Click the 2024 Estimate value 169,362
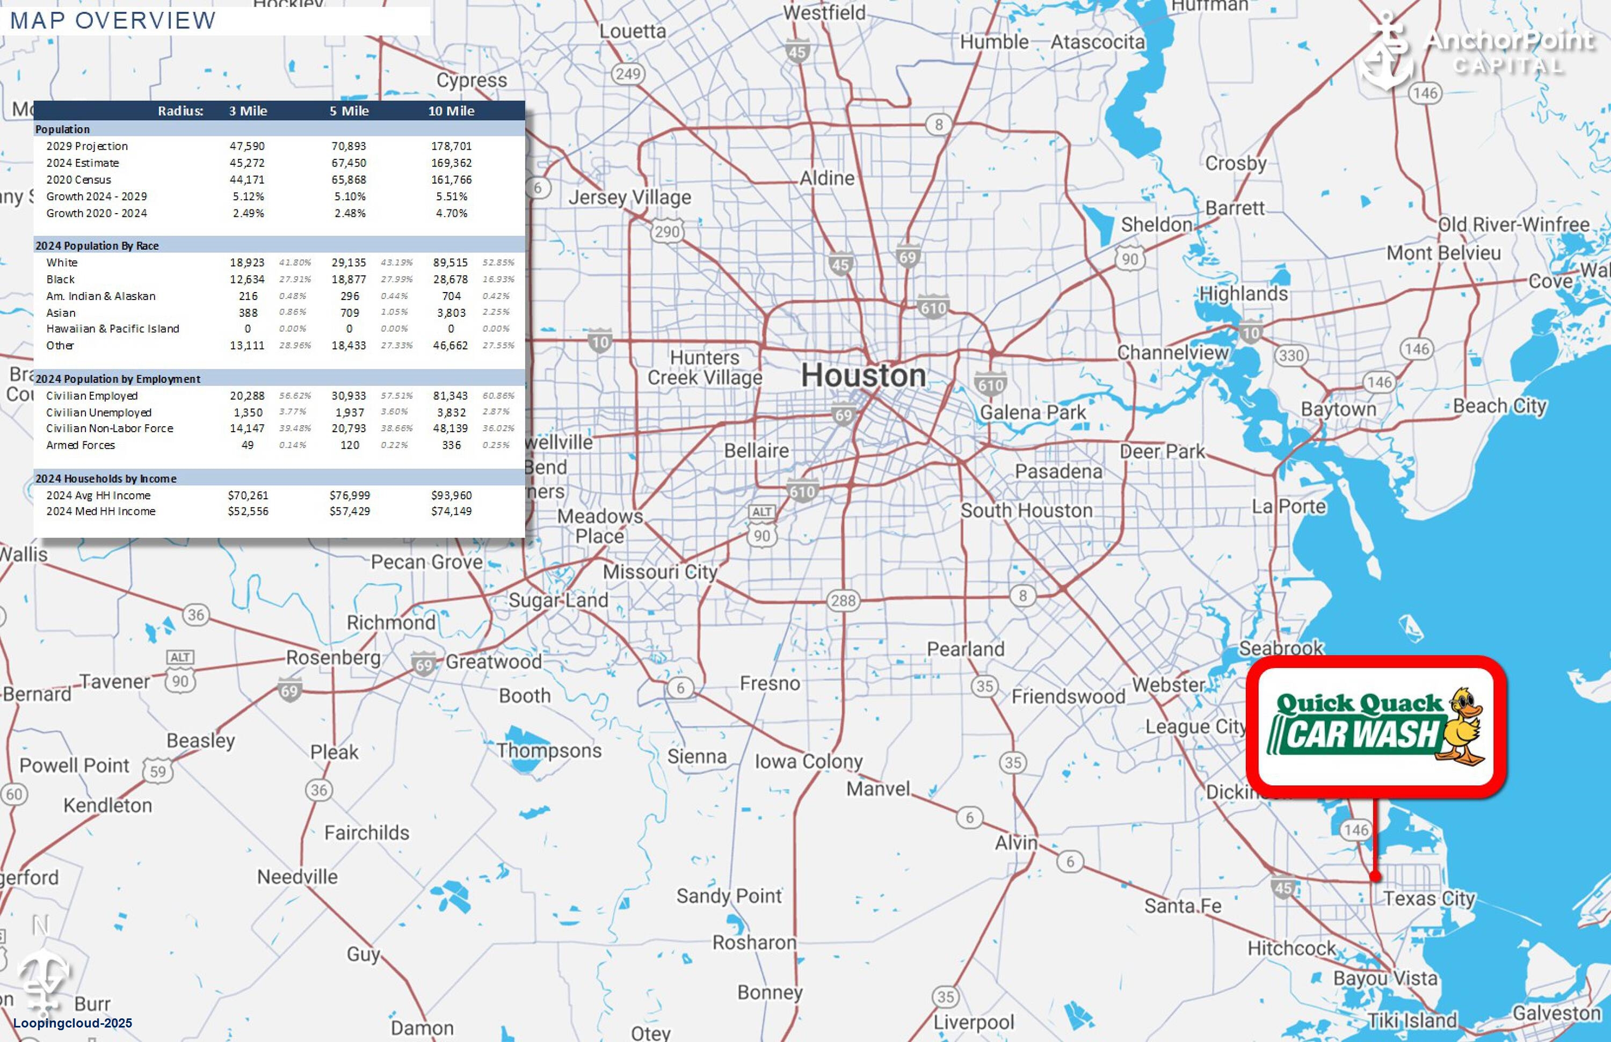This screenshot has width=1611, height=1042. tap(452, 163)
